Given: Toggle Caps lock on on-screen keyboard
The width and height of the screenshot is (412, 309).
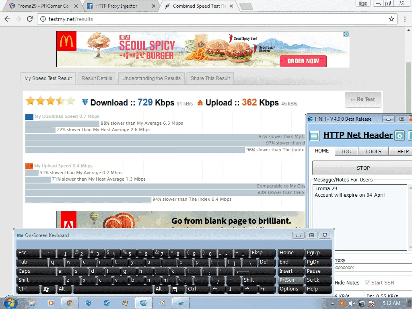Looking at the screenshot, I should 36,271.
